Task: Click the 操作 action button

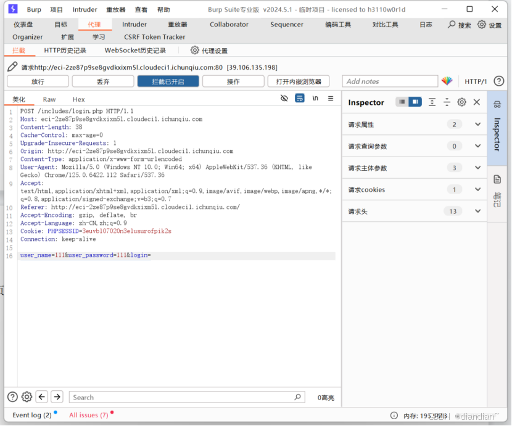Action: click(x=233, y=81)
